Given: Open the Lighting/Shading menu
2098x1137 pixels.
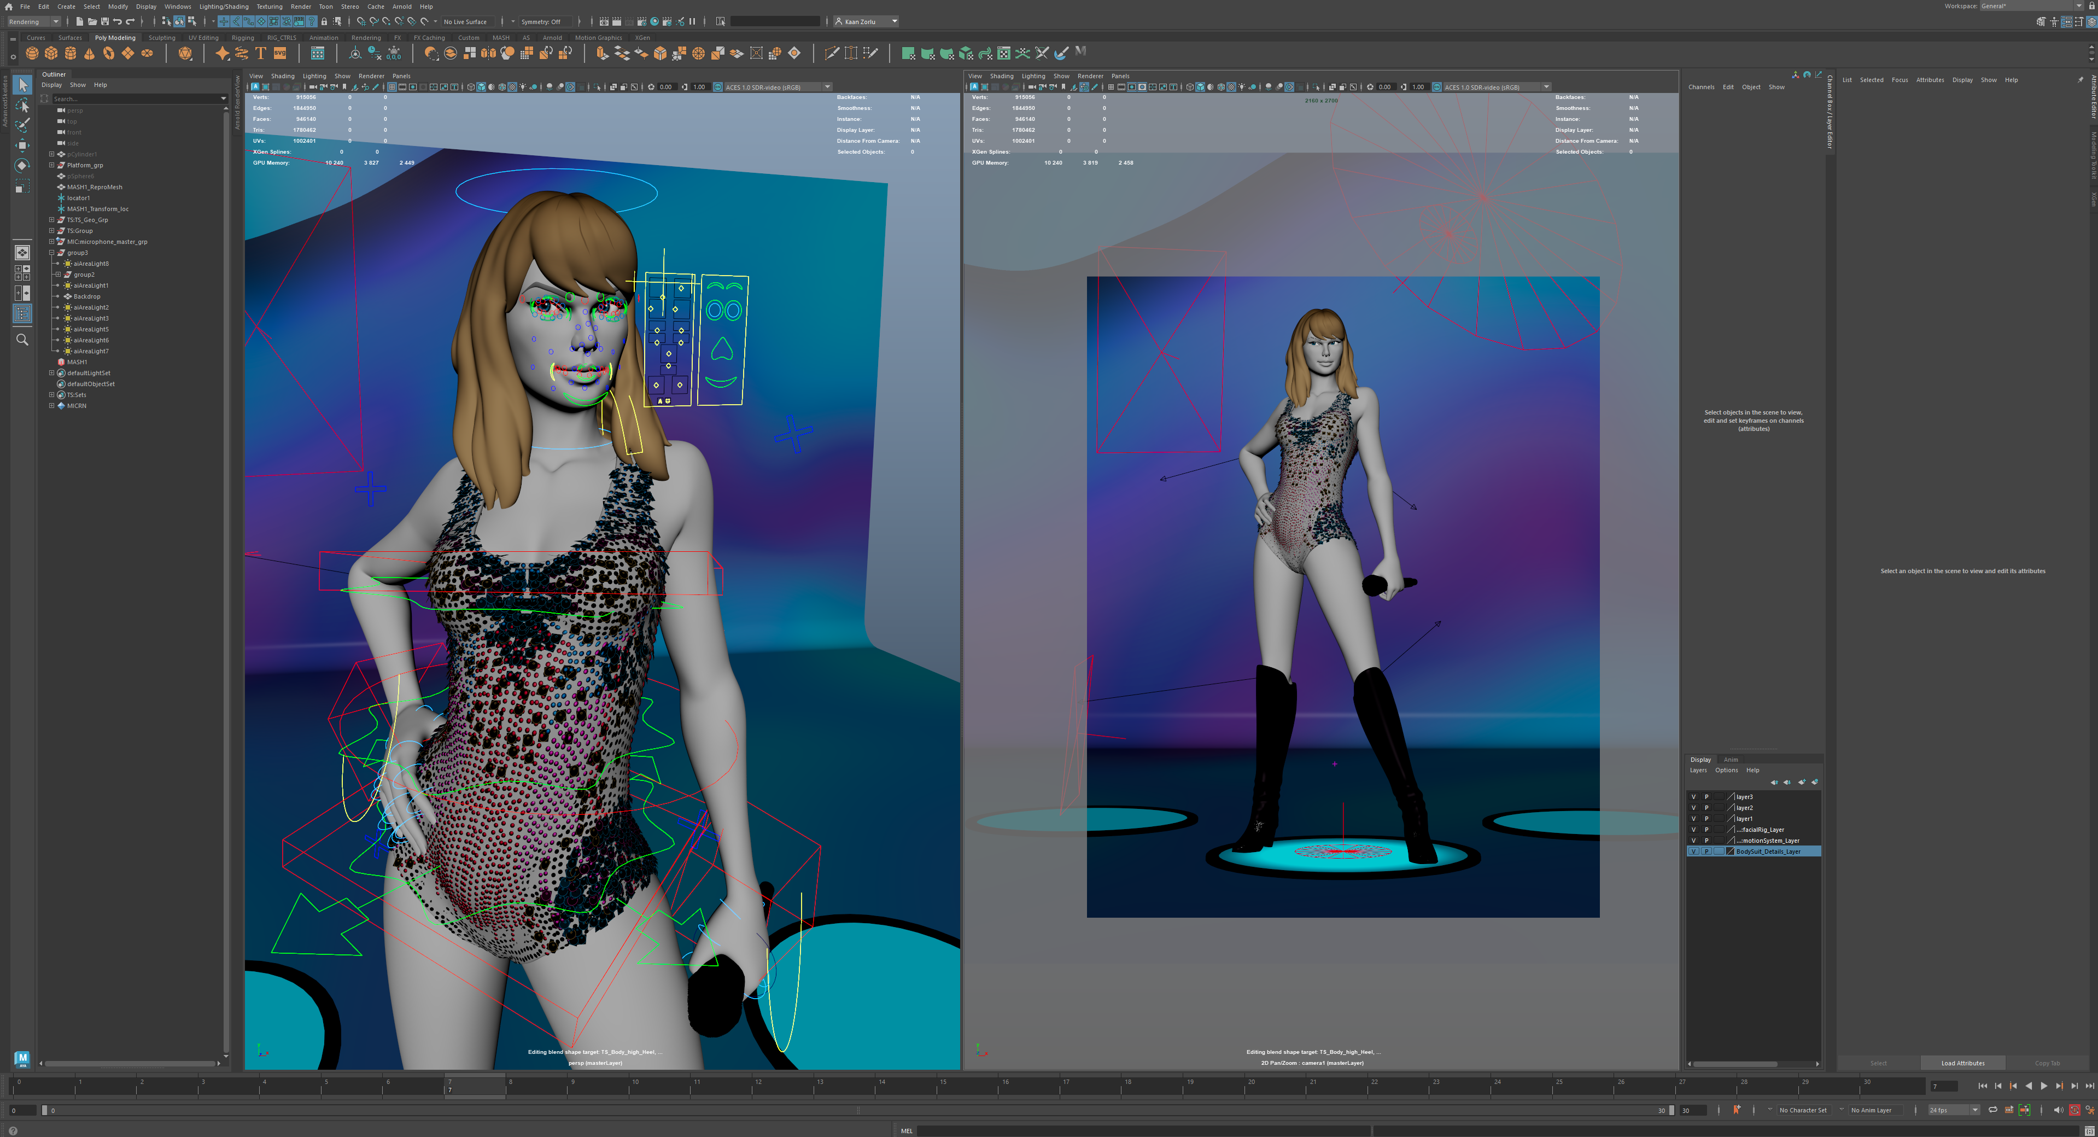Looking at the screenshot, I should [224, 7].
